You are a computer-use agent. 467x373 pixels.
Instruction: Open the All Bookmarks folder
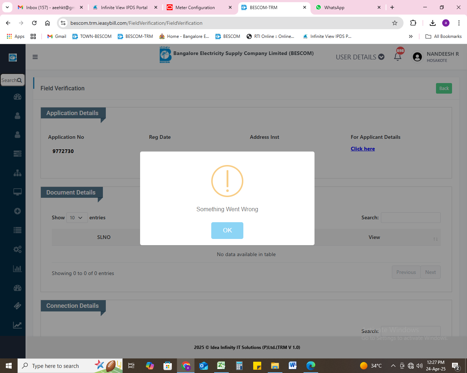[x=444, y=36]
